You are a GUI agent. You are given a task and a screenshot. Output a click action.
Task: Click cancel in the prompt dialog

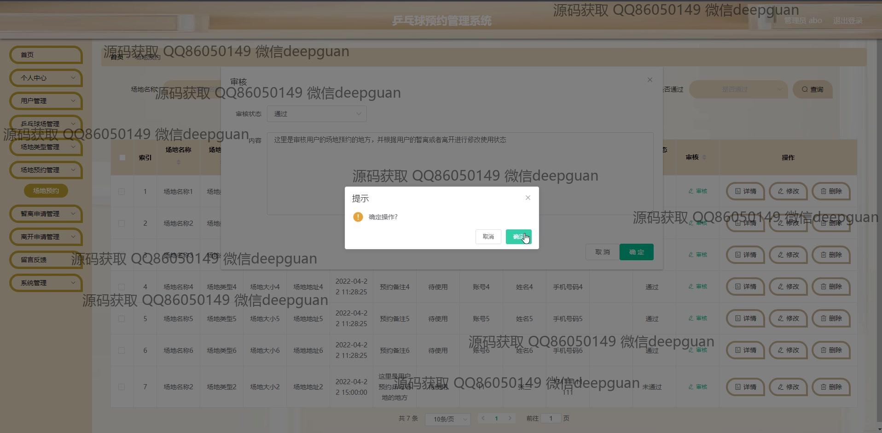[x=488, y=237]
